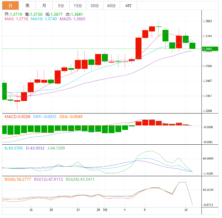Screen dimensions: 222x218
Task: Click the 8 date marker on time axis
Action: 145,210
